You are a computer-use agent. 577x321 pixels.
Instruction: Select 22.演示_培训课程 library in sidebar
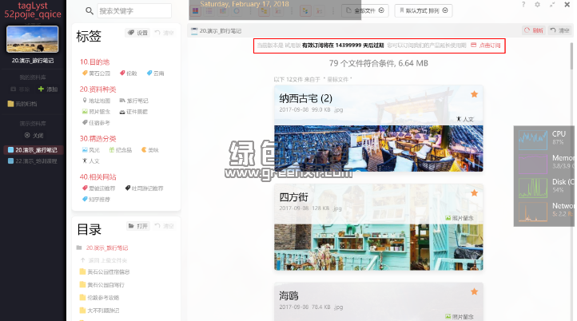33,161
